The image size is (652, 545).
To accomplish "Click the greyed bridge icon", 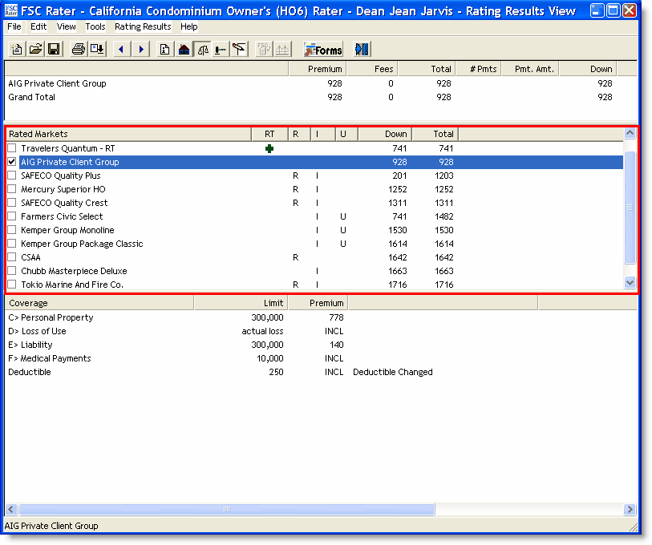I will coord(283,50).
